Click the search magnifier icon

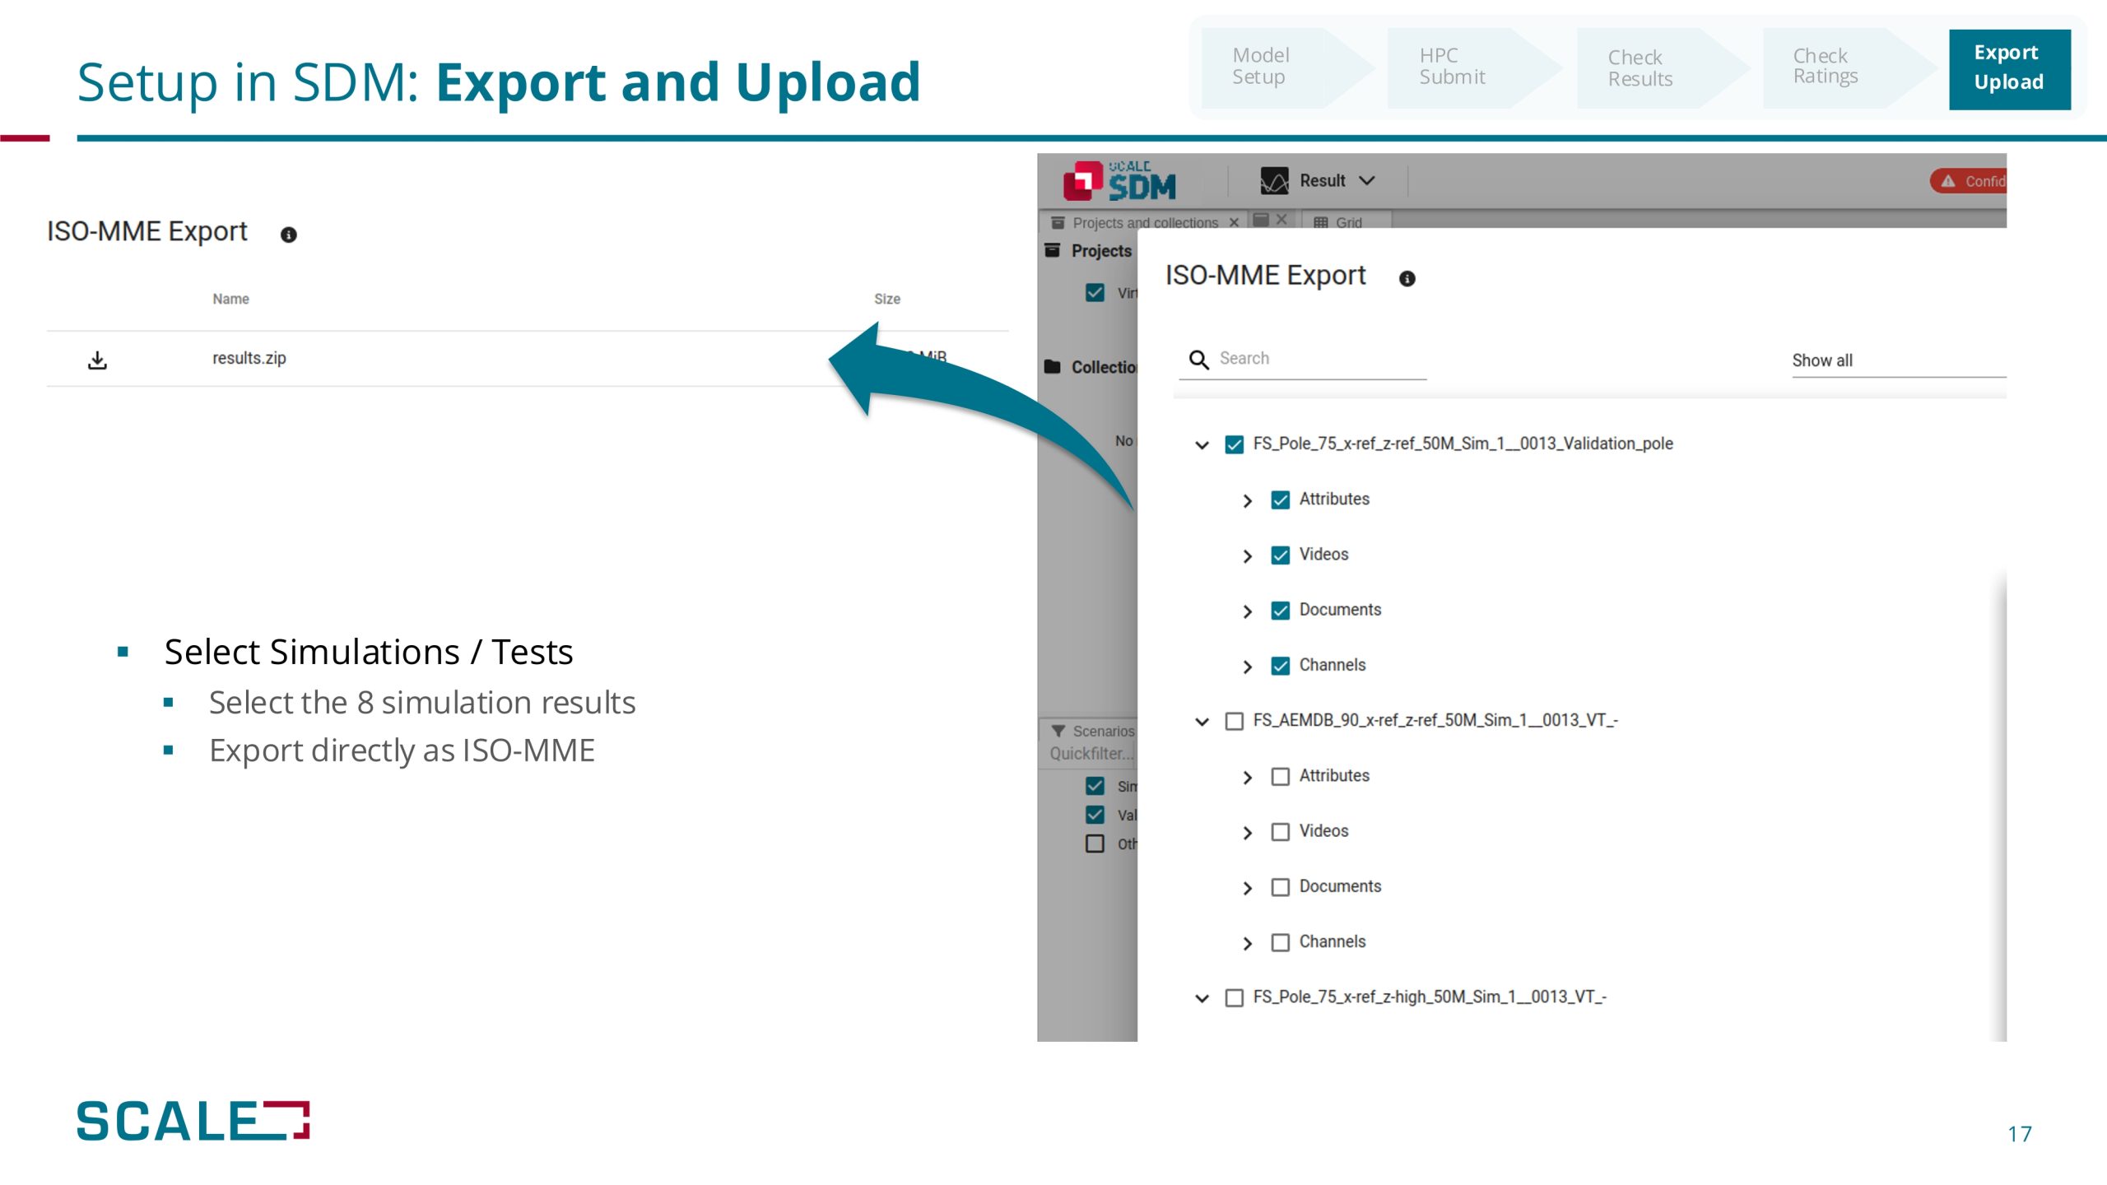[x=1199, y=360]
